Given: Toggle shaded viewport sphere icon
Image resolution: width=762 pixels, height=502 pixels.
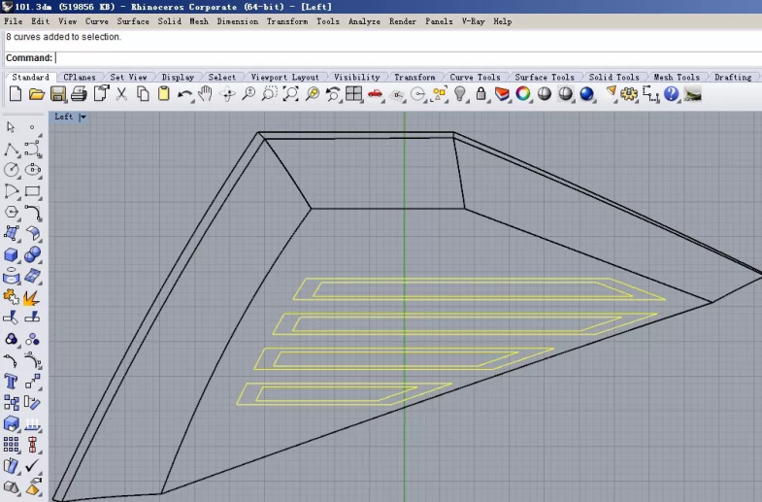Looking at the screenshot, I should point(545,94).
